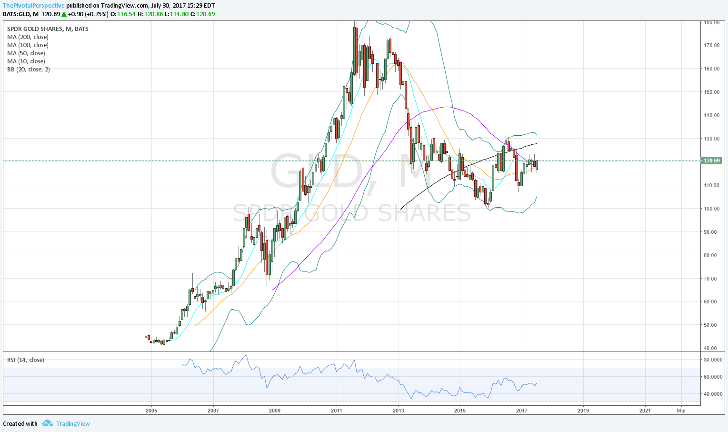This screenshot has height=432, width=728.
Task: Click the 2007 label on time axis
Action: pos(213,410)
